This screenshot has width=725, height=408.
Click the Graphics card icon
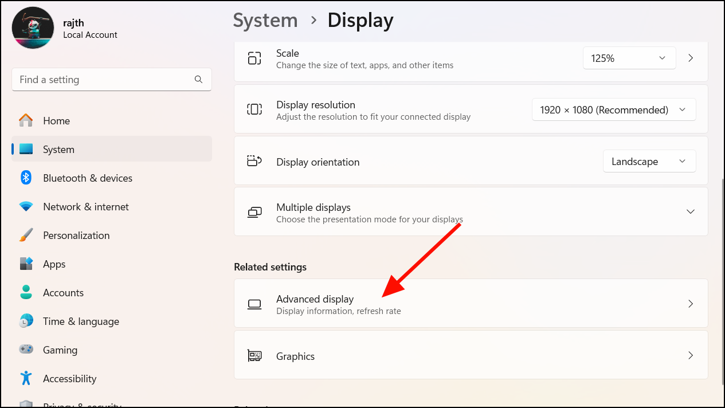pos(254,356)
